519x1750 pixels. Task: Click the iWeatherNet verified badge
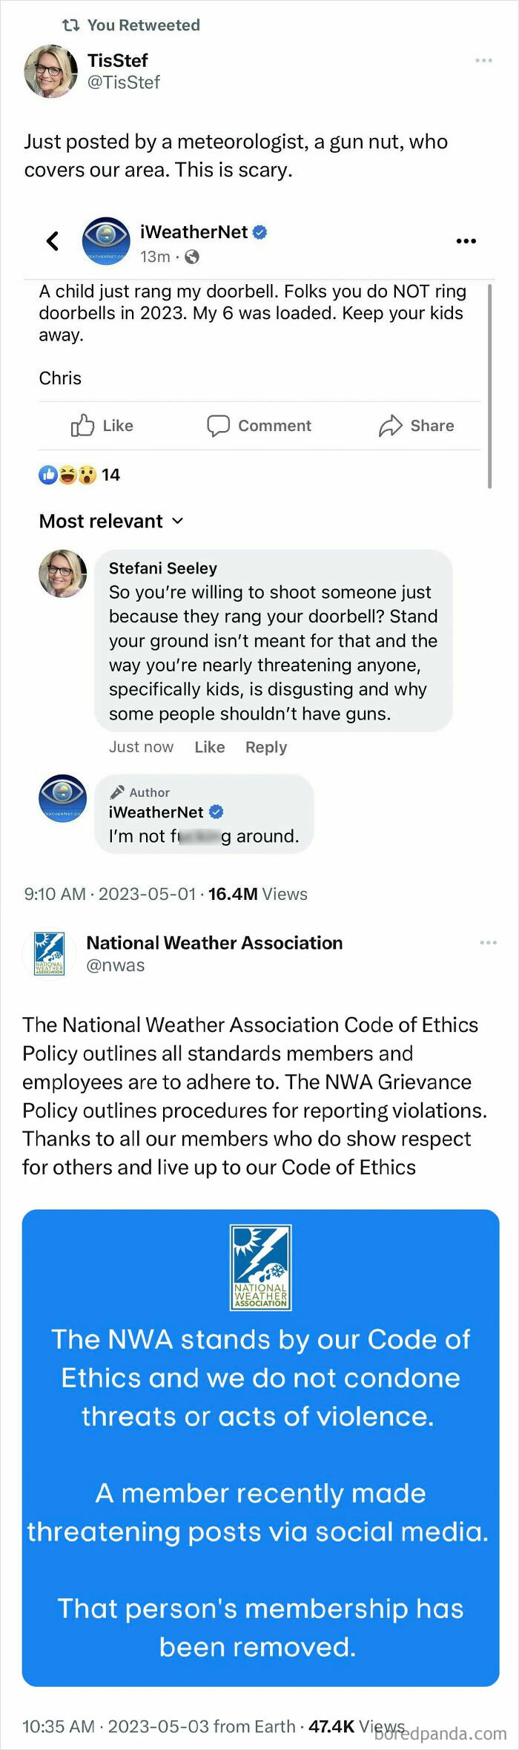click(x=259, y=231)
